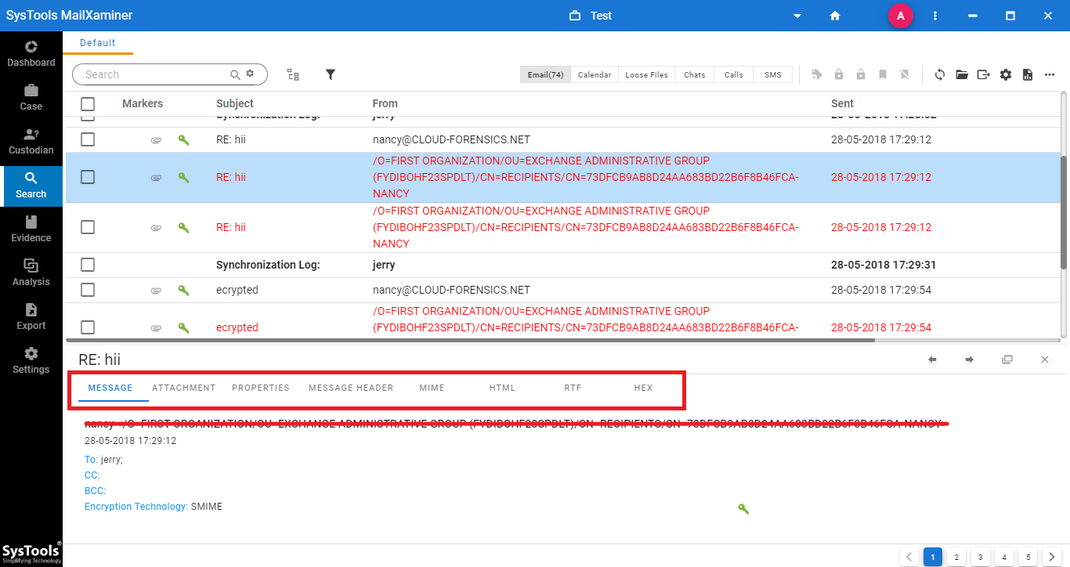Show Calls items
Viewport: 1070px width, 567px height.
(734, 74)
